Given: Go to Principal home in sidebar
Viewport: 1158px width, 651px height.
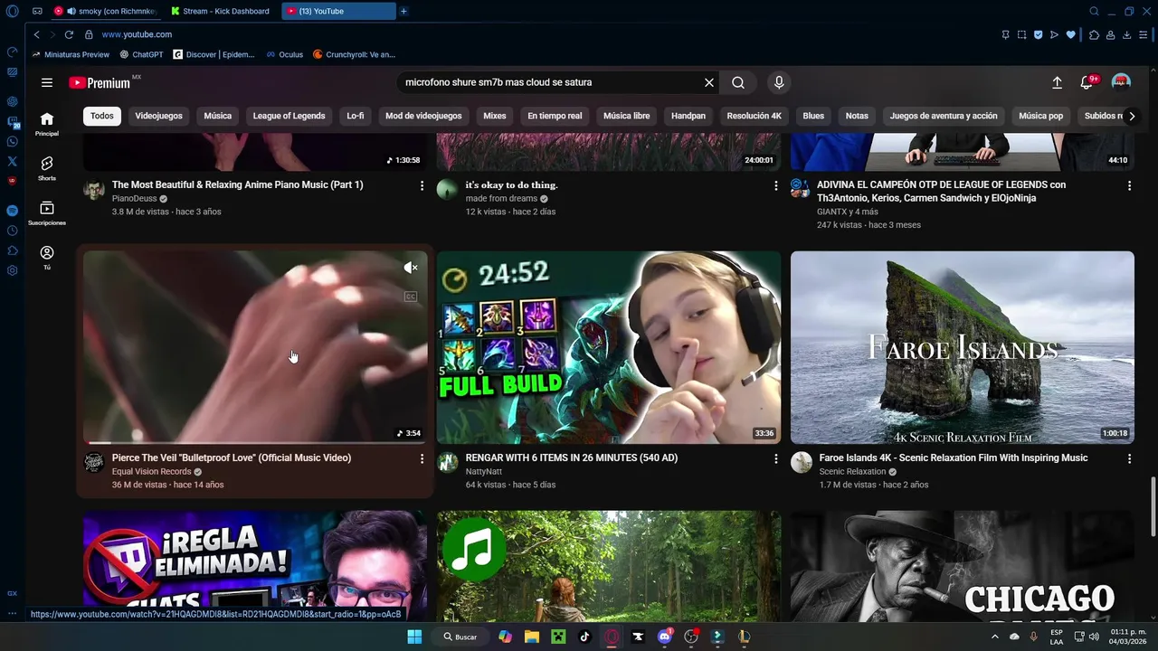Looking at the screenshot, I should (47, 124).
